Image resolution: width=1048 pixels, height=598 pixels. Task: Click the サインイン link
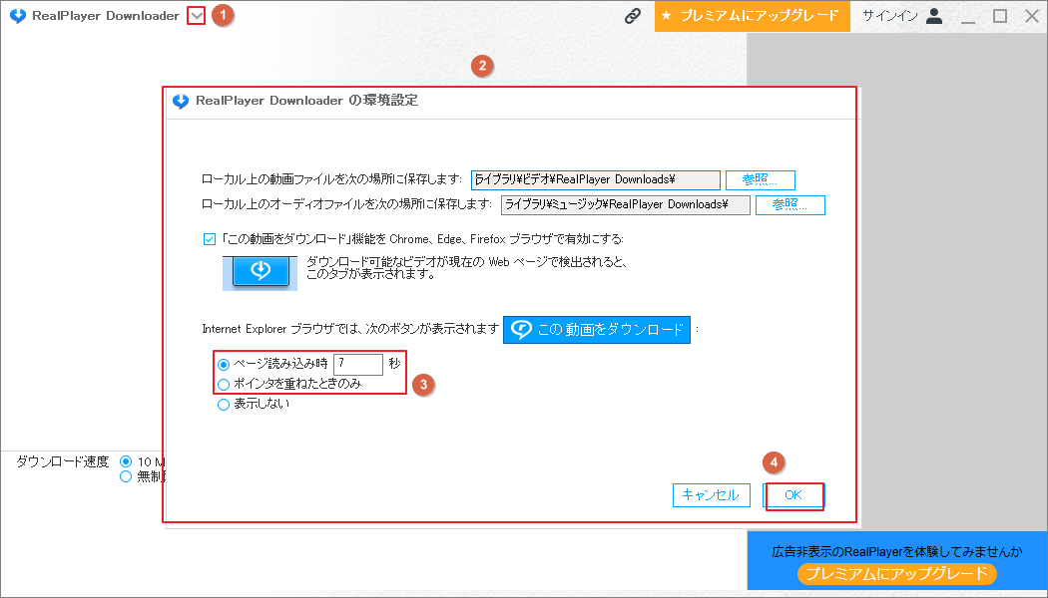point(889,15)
